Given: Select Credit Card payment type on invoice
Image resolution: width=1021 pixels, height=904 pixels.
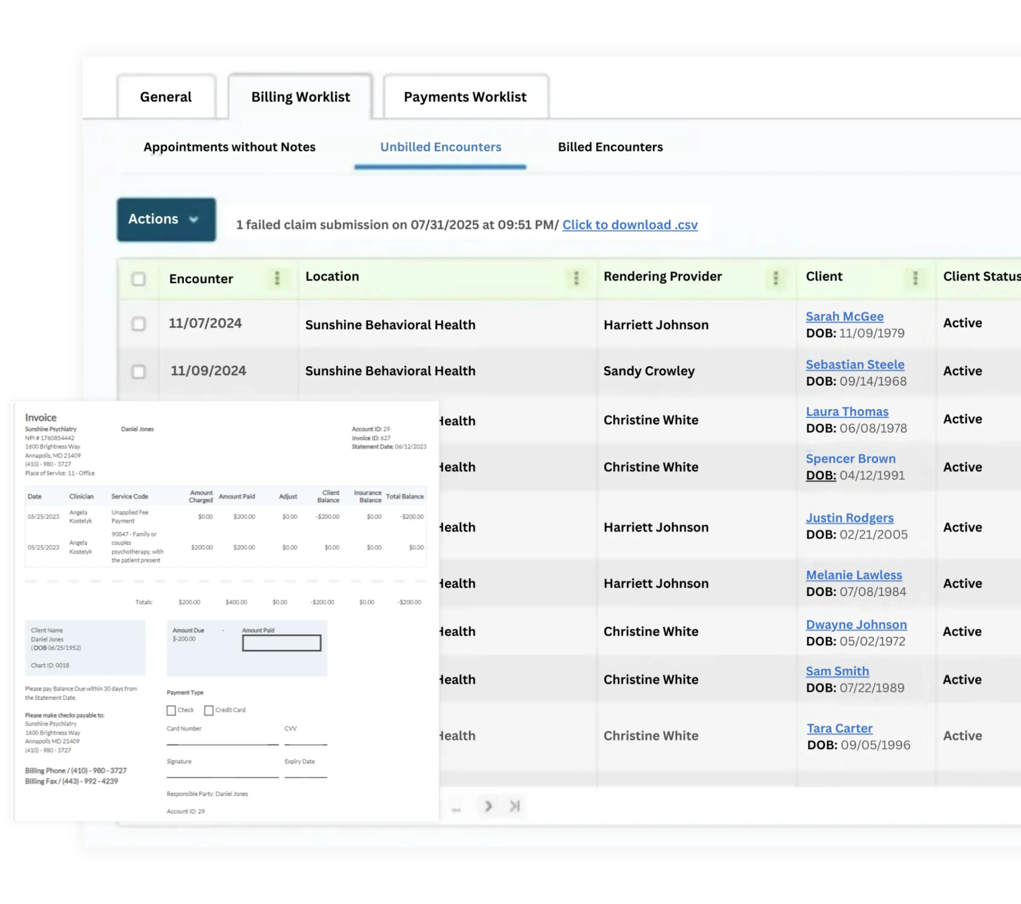Looking at the screenshot, I should [208, 710].
